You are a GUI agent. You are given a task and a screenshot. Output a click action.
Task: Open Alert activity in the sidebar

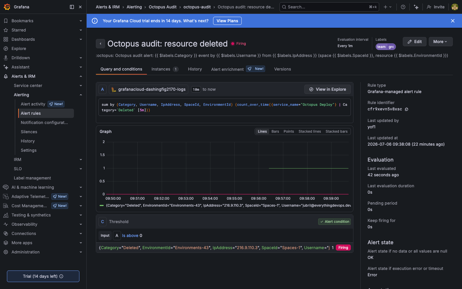tap(33, 104)
